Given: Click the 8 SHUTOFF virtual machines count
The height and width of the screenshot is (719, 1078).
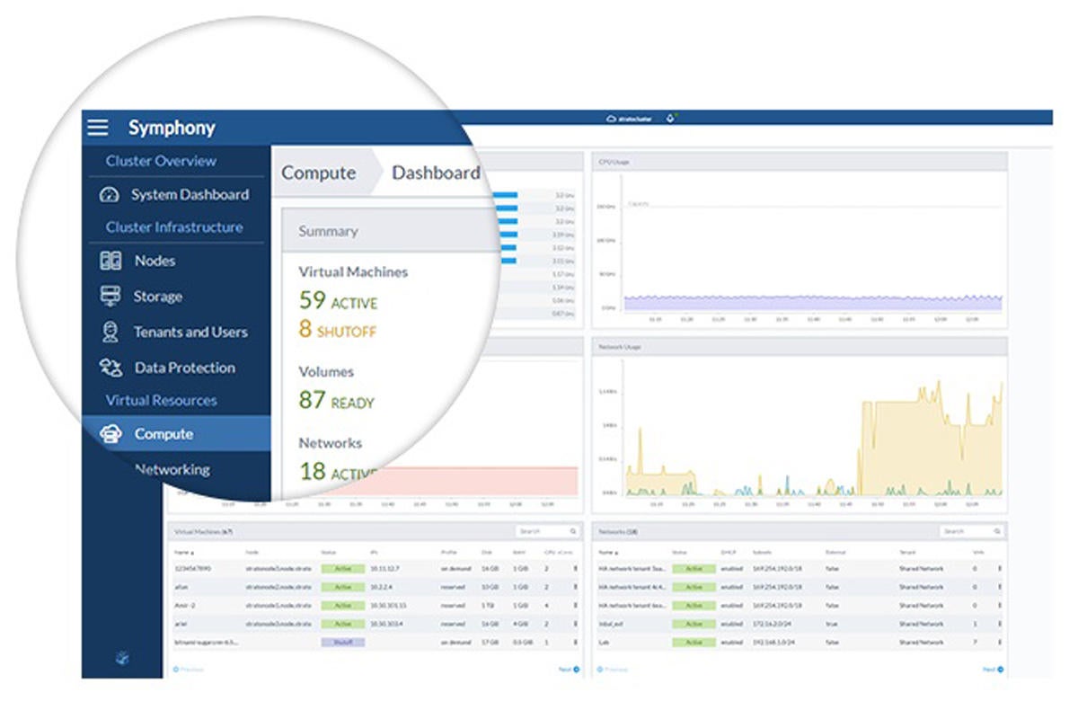Looking at the screenshot, I should tap(338, 330).
